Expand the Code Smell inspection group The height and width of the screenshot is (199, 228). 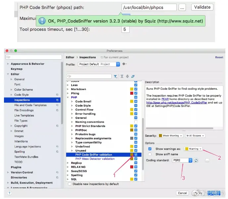point(72,101)
